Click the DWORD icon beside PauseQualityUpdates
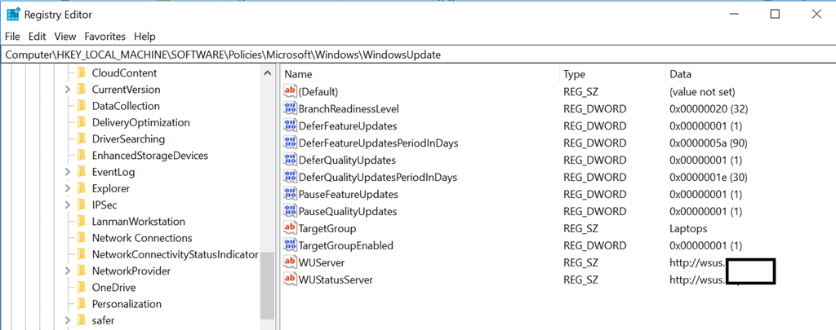This screenshot has width=836, height=330. (x=290, y=211)
